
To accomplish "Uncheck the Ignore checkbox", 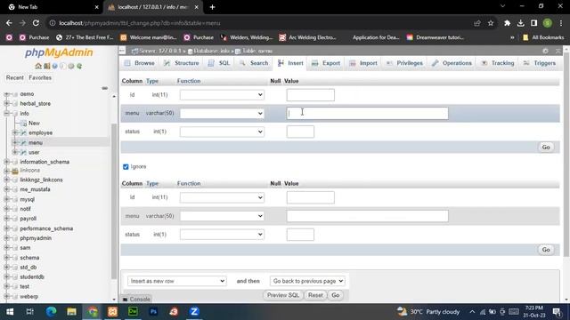I will click(x=126, y=167).
